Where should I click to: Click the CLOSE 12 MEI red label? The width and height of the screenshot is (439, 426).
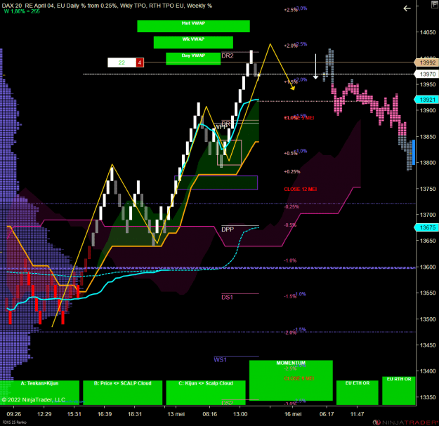(x=301, y=189)
